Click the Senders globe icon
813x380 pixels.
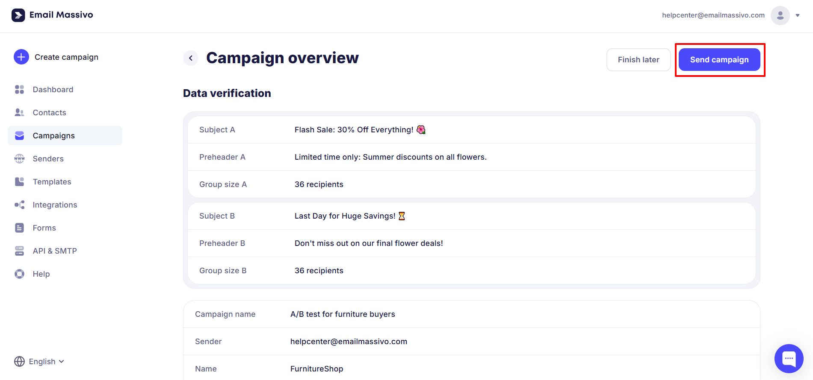click(x=20, y=158)
